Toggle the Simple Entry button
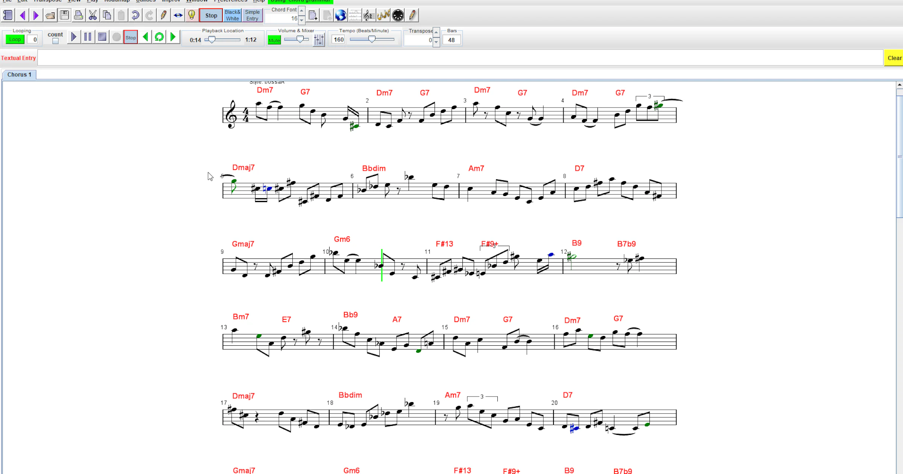The image size is (903, 474). [252, 15]
